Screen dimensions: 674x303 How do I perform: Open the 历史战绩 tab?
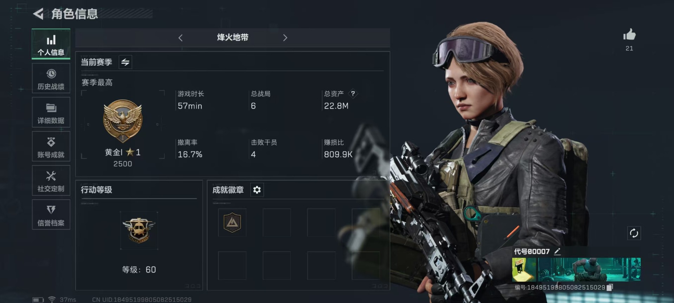51,78
